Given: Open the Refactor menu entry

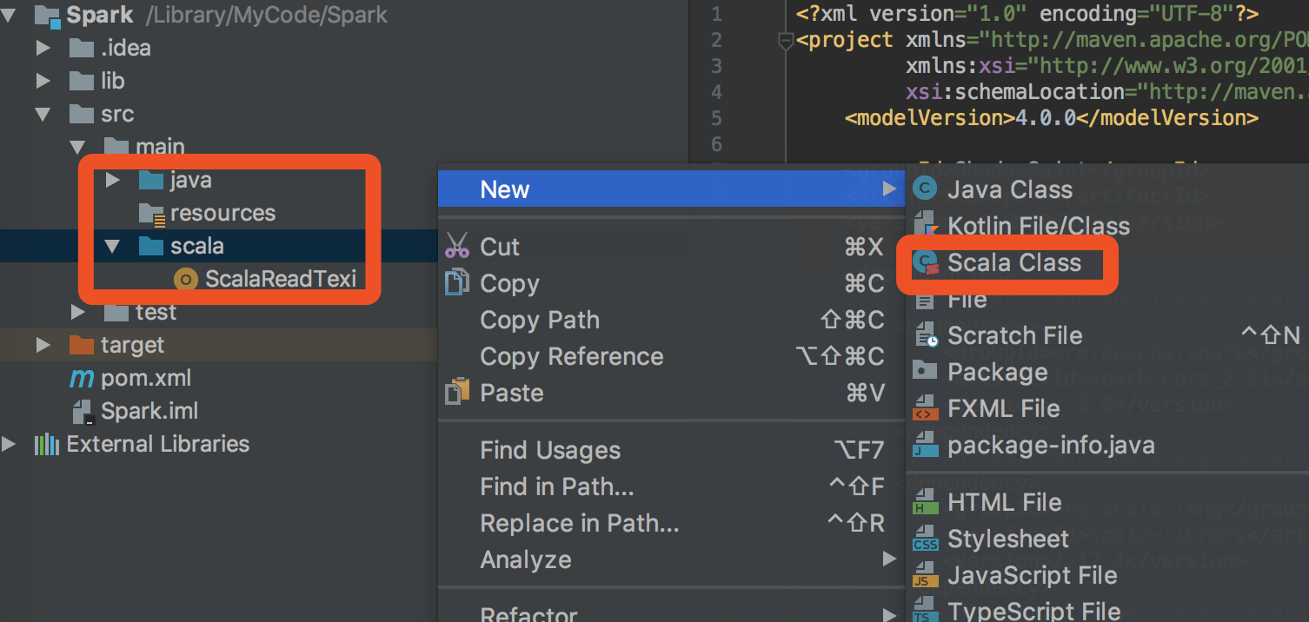Looking at the screenshot, I should click(670, 612).
